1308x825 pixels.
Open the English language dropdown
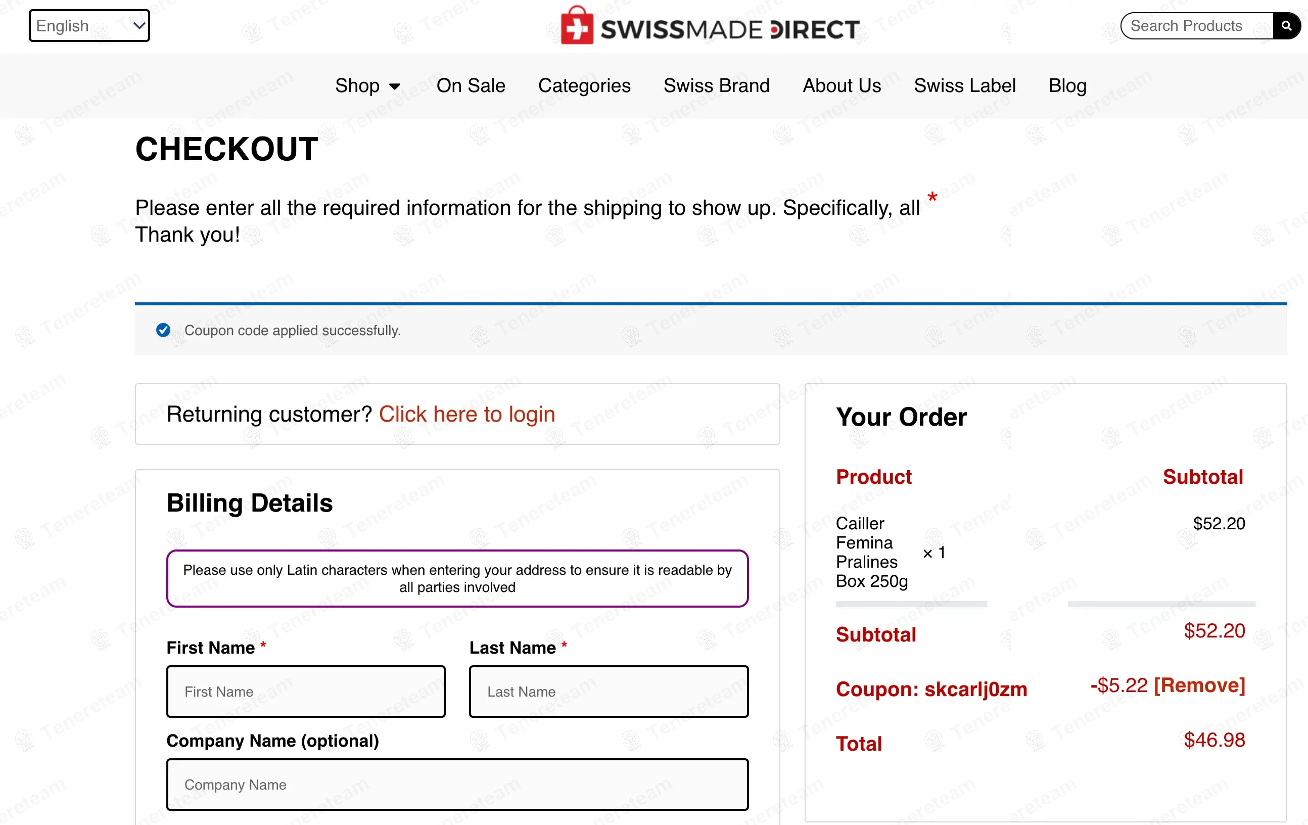pos(89,26)
